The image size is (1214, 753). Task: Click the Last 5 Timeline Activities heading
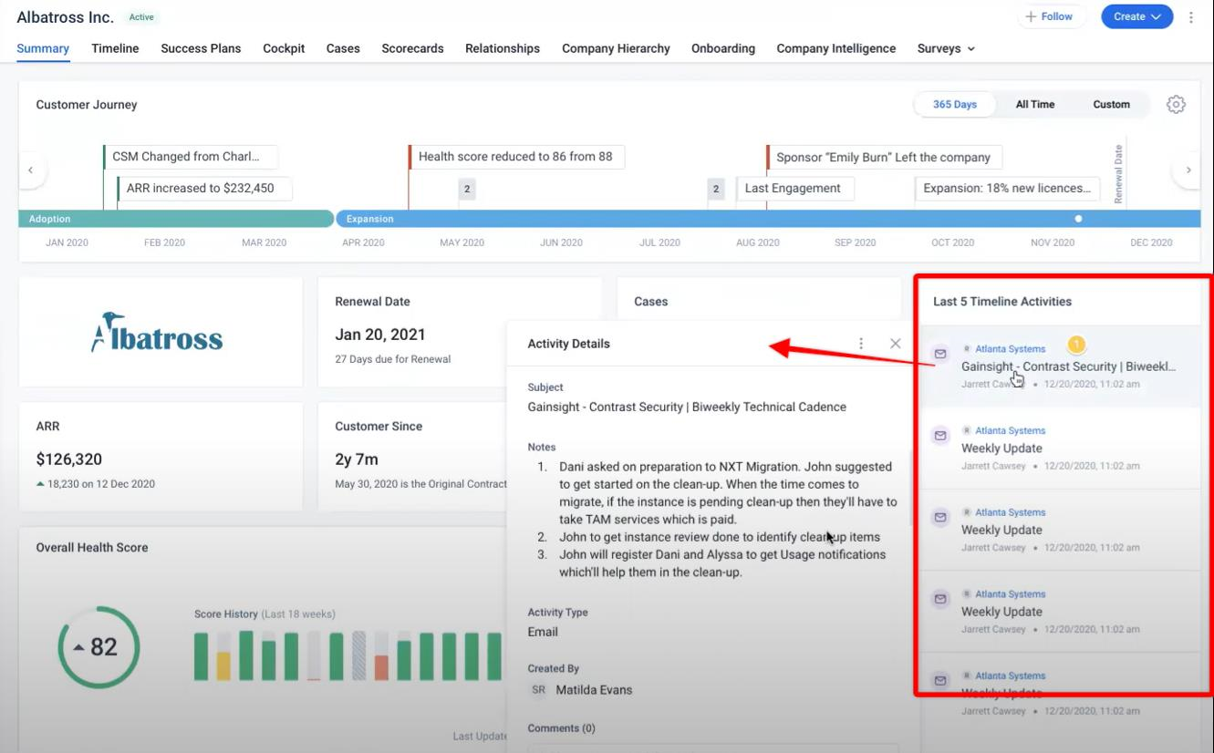1002,301
